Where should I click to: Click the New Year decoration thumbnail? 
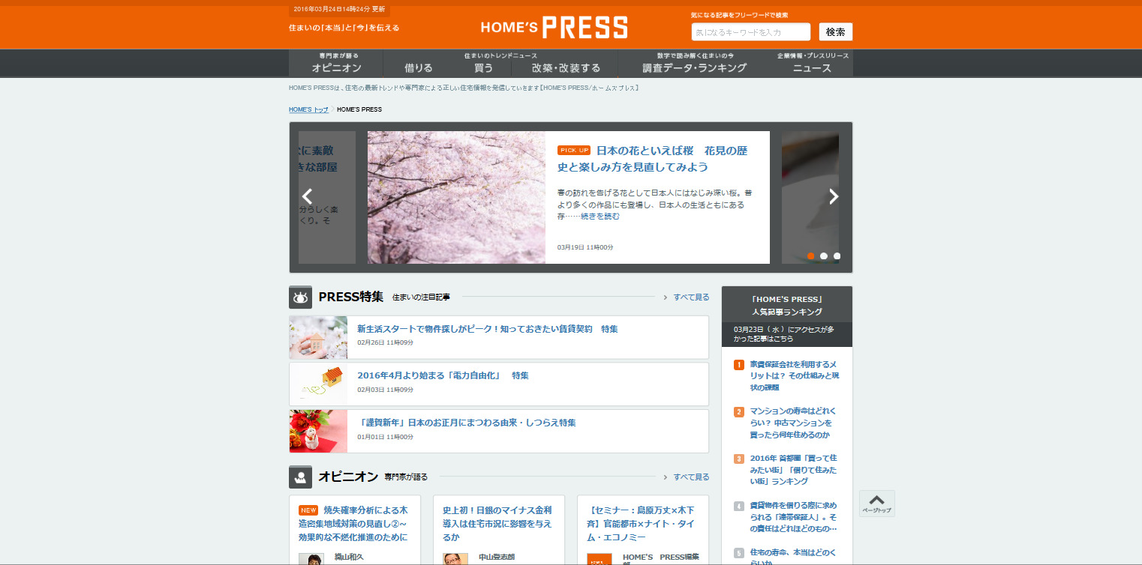[x=318, y=431]
